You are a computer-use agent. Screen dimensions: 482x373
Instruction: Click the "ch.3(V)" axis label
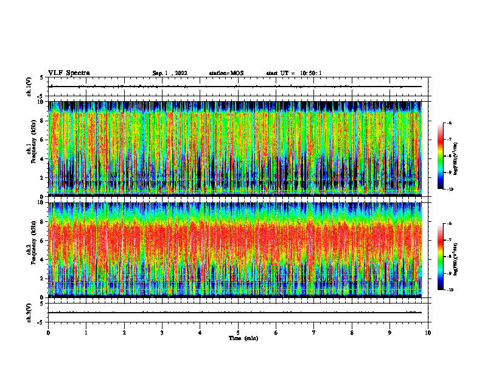click(x=29, y=313)
